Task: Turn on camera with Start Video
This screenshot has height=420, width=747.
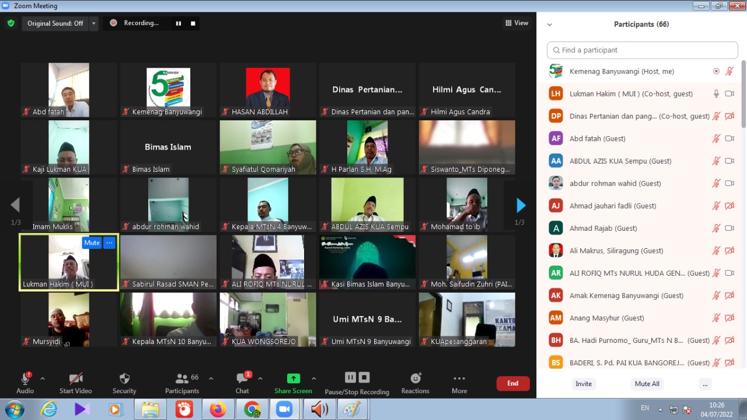Action: point(75,383)
